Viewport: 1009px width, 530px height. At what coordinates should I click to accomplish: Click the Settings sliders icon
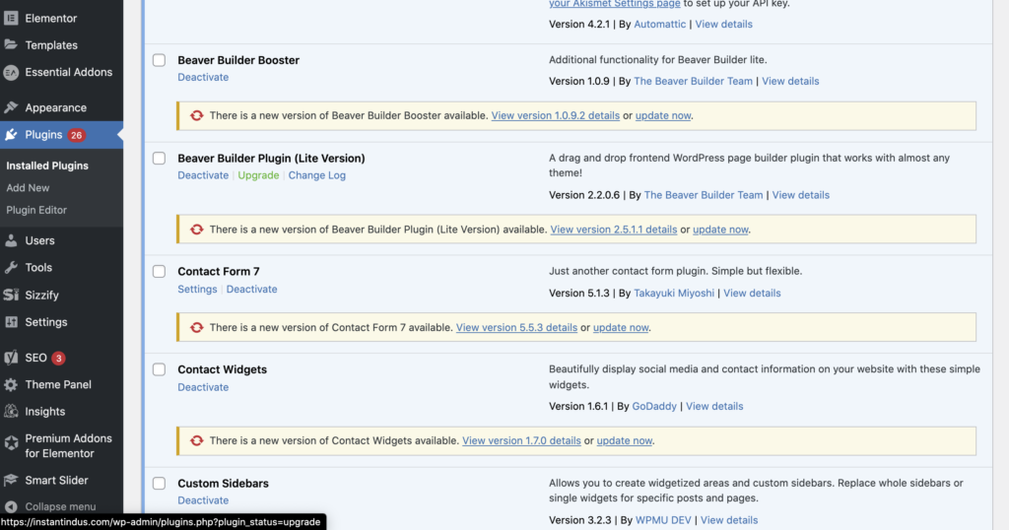11,321
